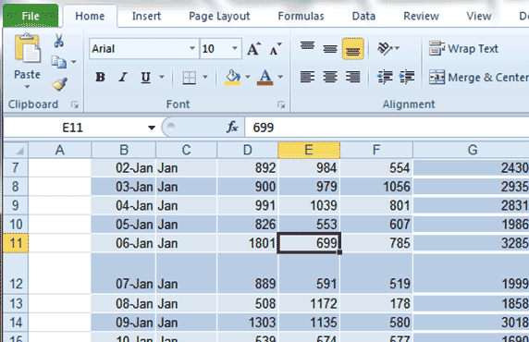Select row 8 header
This screenshot has height=342, width=529.
[x=16, y=187]
